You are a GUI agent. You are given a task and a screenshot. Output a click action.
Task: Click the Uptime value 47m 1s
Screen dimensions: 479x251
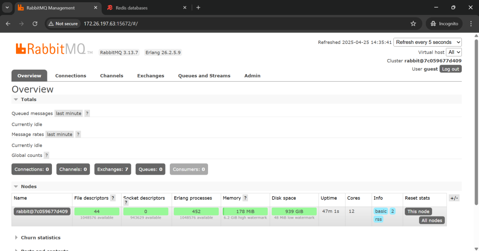(x=330, y=211)
